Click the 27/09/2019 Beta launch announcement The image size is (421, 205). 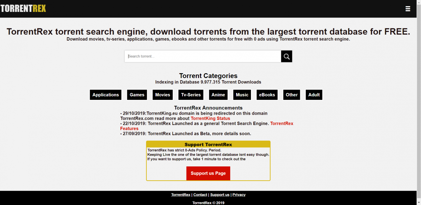click(186, 134)
